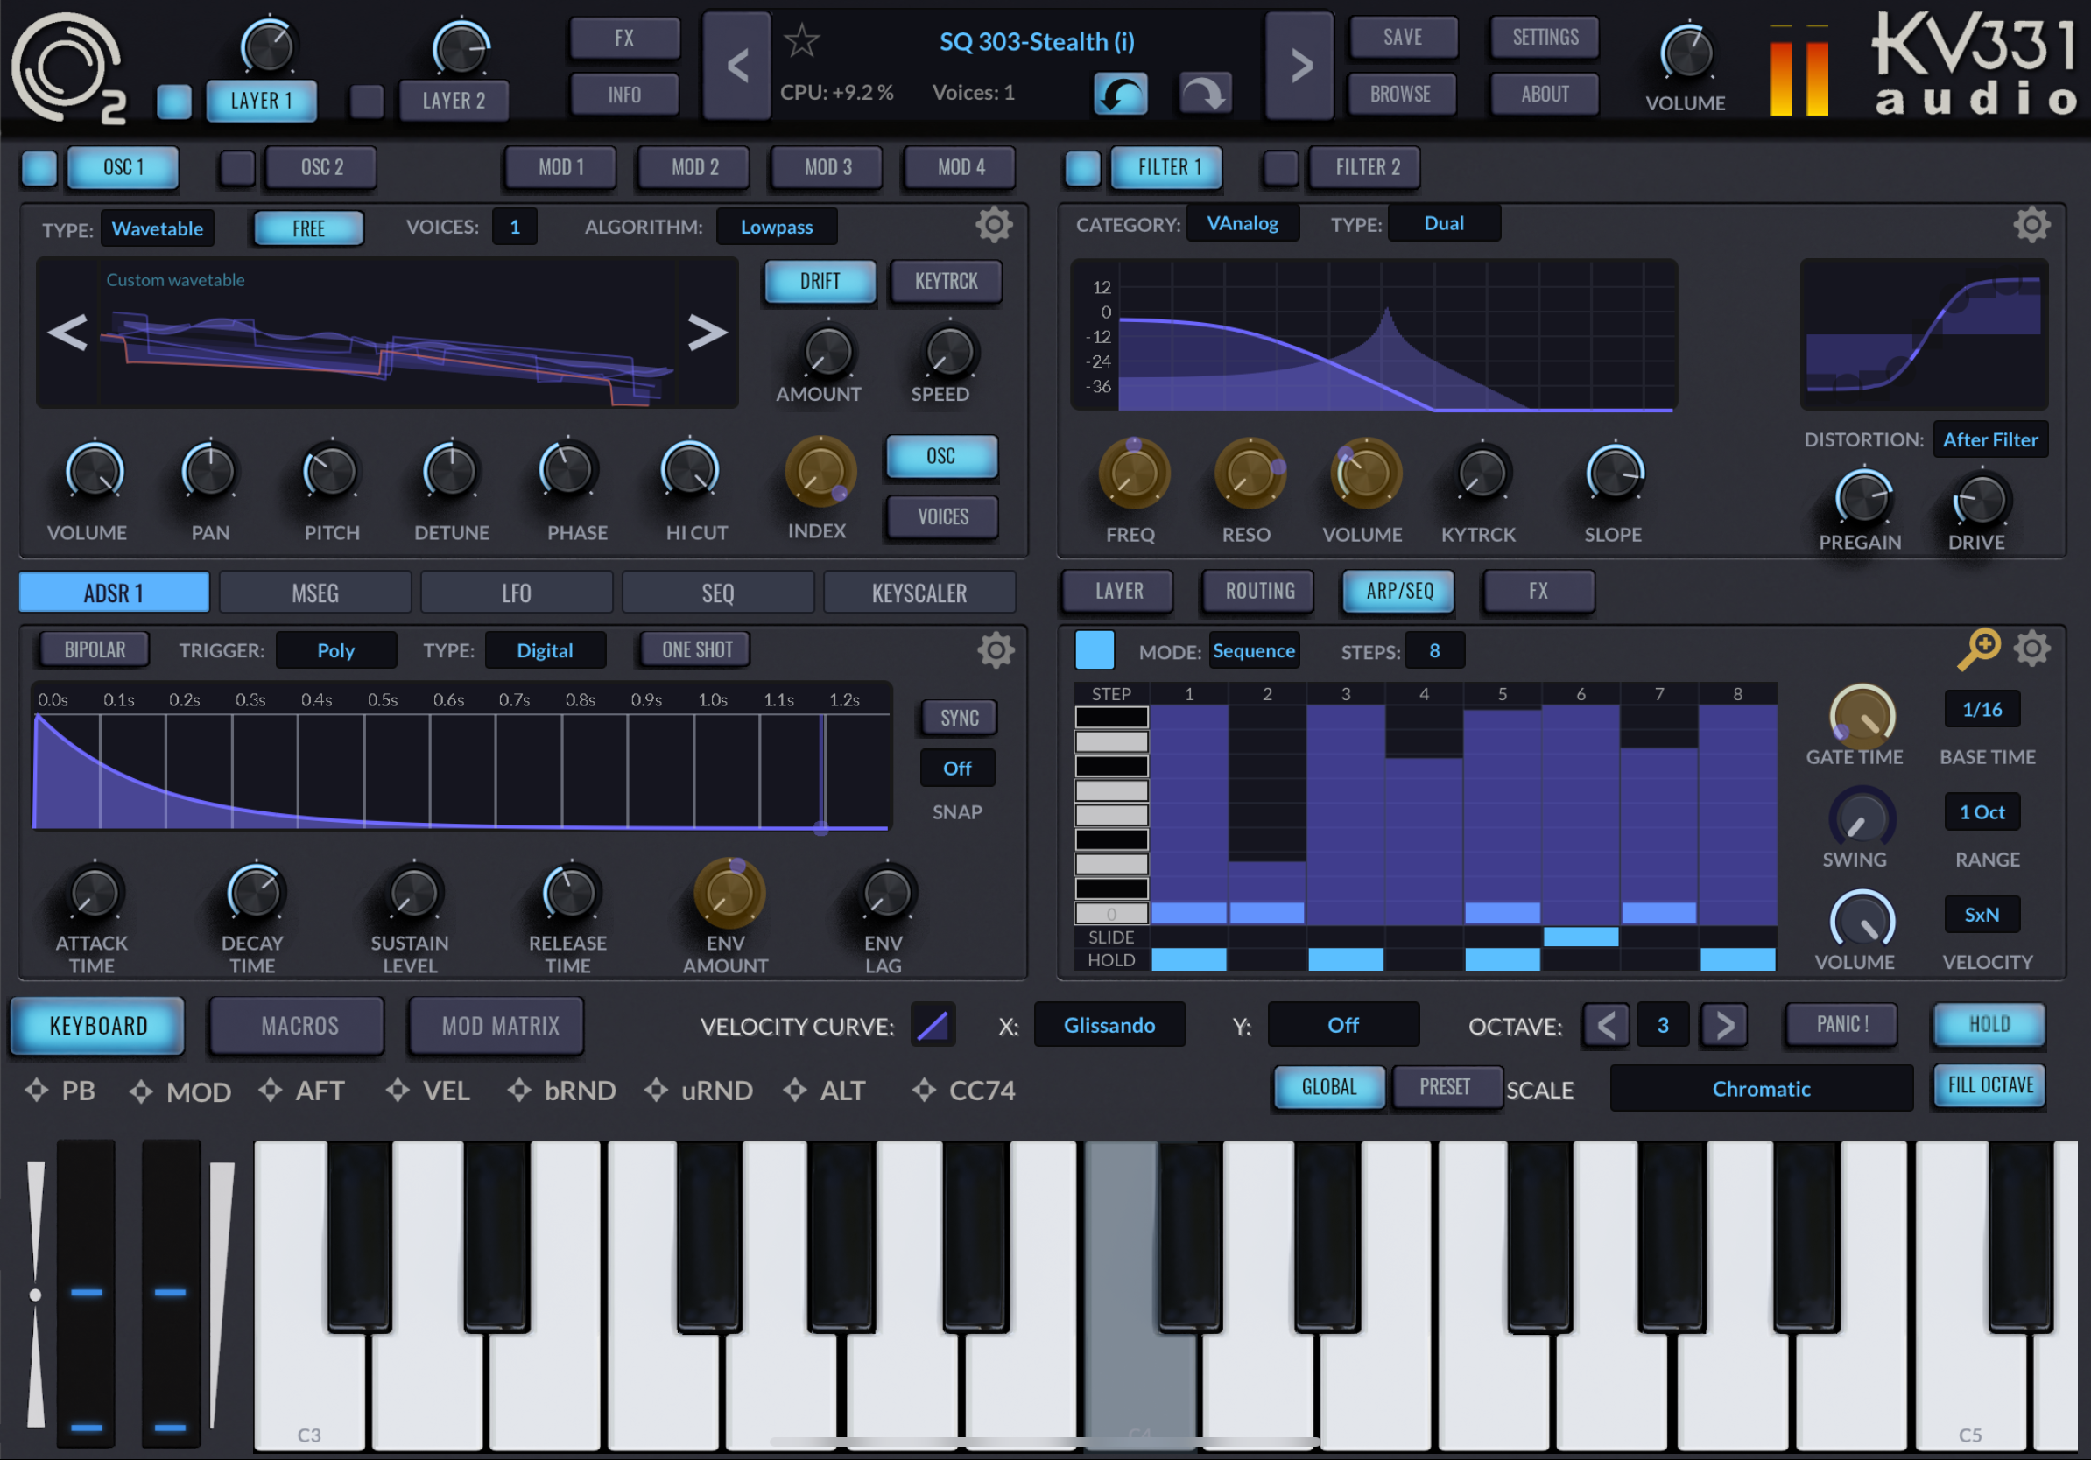Open the Distortion After Filter dropdown

1990,439
